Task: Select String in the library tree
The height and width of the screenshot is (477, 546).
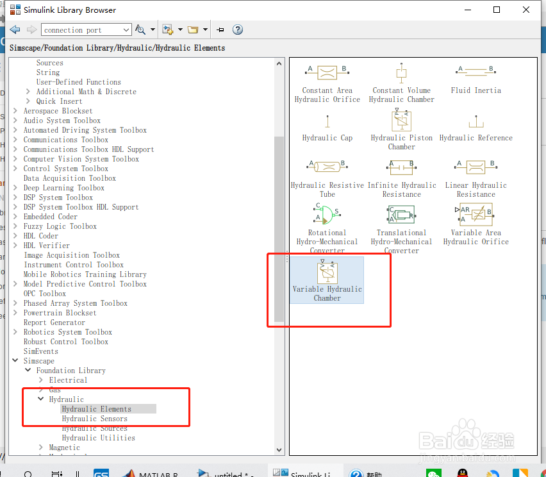Action: tap(47, 72)
